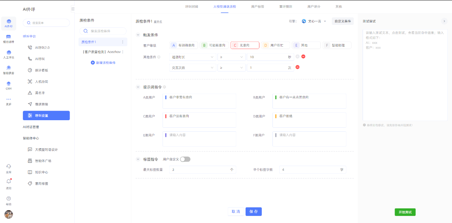Switch to the 用户标签 tab
Viewport: 452px width, 223px height.
tap(257, 7)
